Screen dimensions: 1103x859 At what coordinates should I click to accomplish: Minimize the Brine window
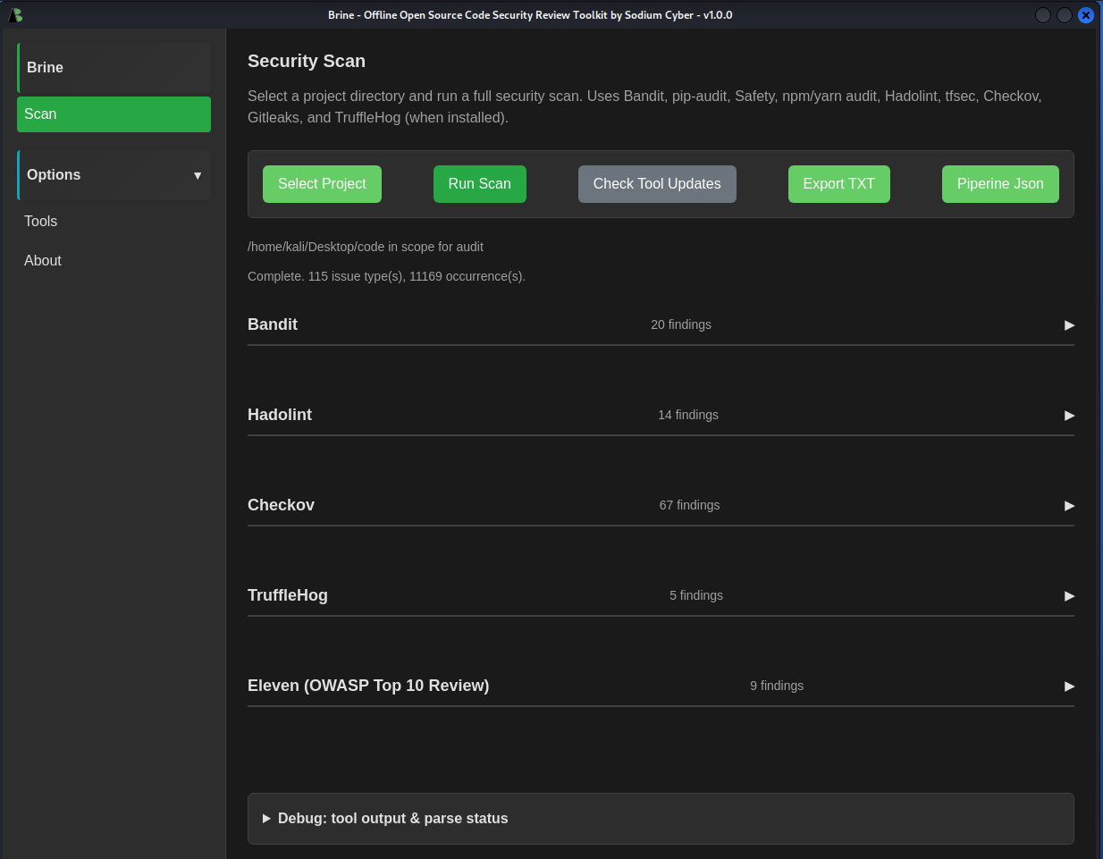[1042, 15]
